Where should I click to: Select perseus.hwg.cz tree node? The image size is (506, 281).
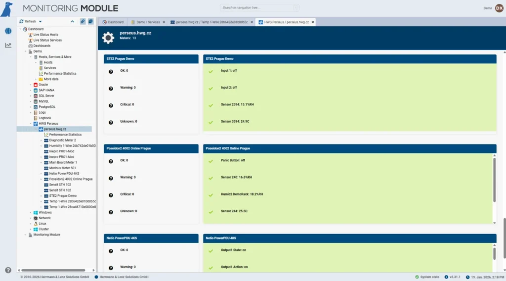click(x=54, y=129)
